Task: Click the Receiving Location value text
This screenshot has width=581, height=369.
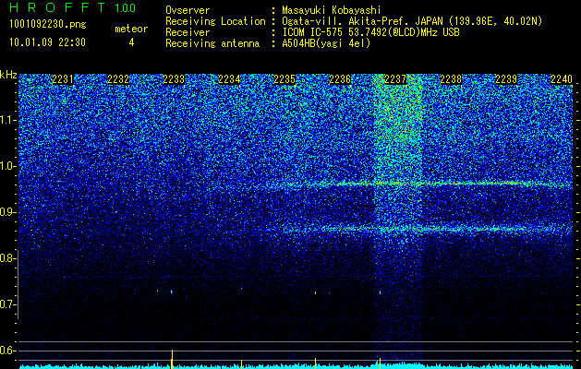Action: coord(412,21)
